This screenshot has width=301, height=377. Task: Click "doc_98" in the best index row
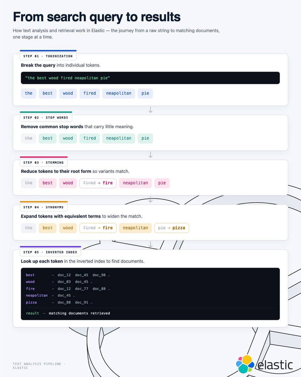(99, 275)
